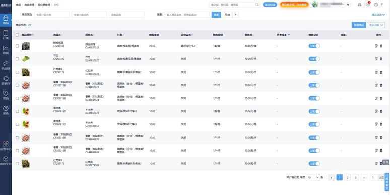
Task: Open the user profile icon in header
Action: coord(359,5)
